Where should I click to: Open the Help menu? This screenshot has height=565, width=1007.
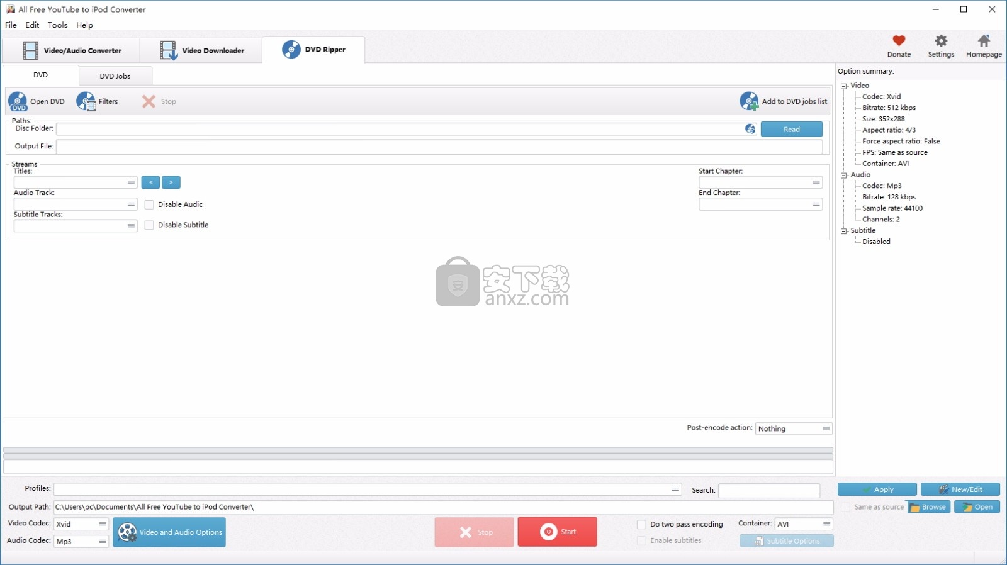pos(84,25)
